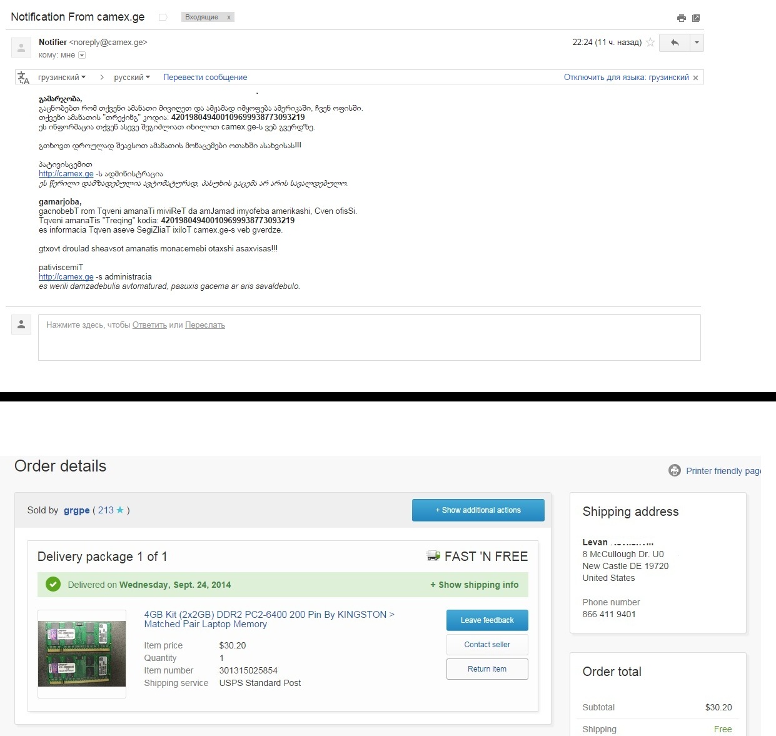Remove the Входящие label

point(229,18)
